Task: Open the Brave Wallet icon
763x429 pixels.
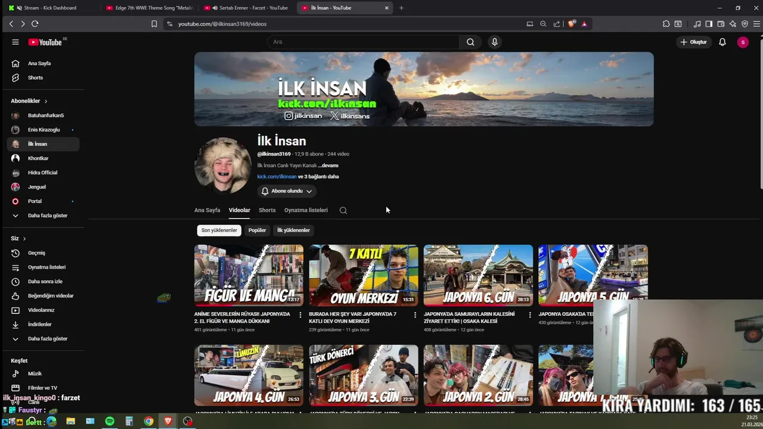Action: (x=721, y=24)
